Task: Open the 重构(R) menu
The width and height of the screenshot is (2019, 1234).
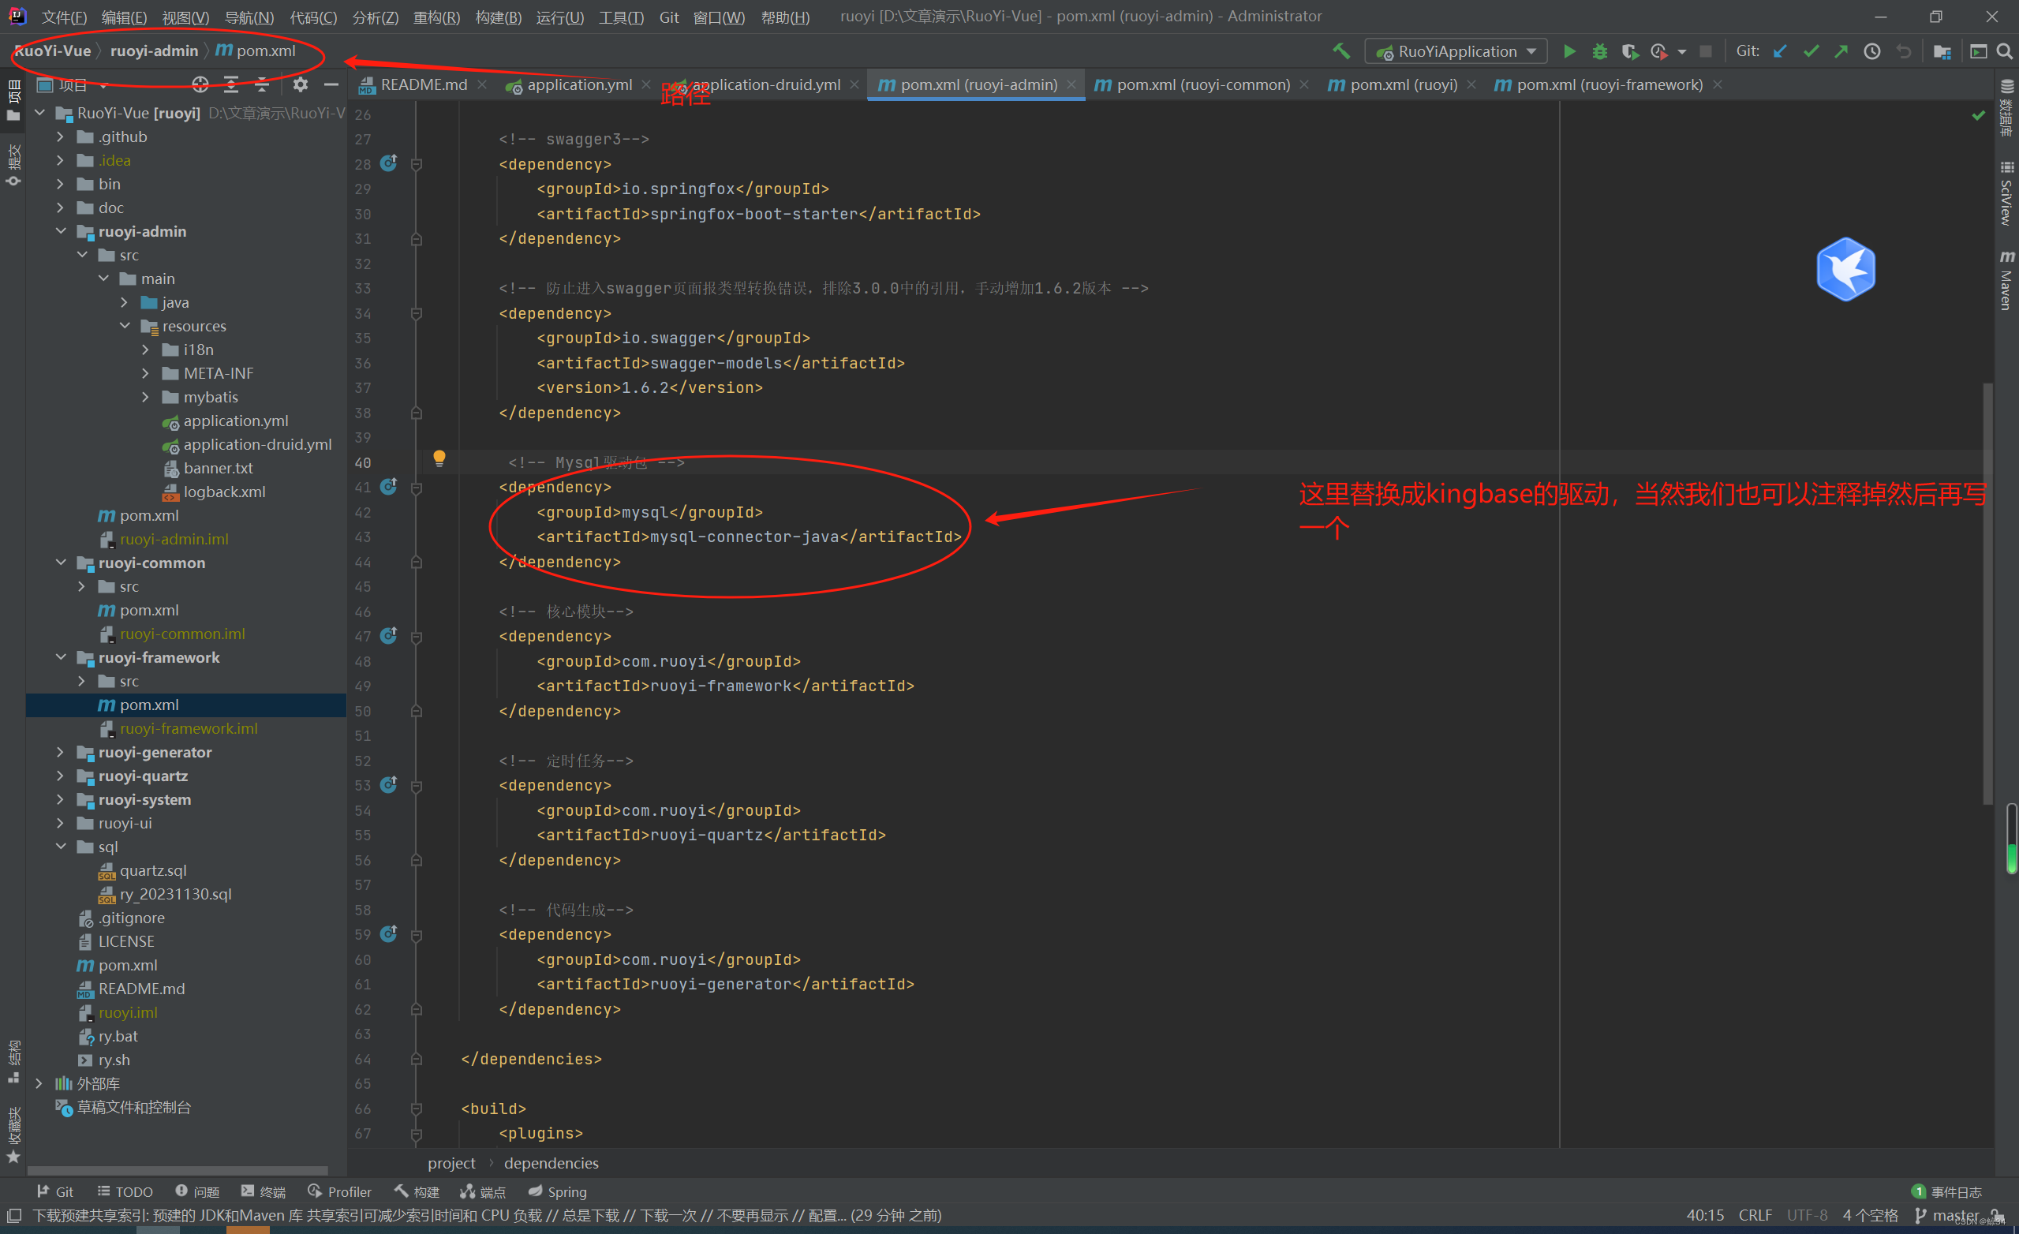Action: click(x=436, y=17)
